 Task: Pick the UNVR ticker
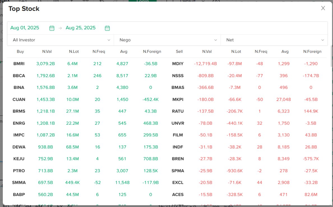point(178,123)
